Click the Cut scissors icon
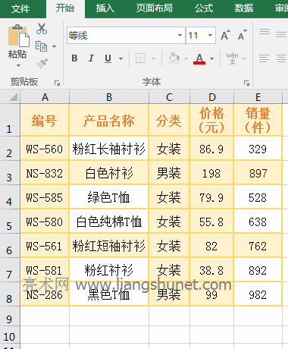288x349 pixels. click(42, 29)
